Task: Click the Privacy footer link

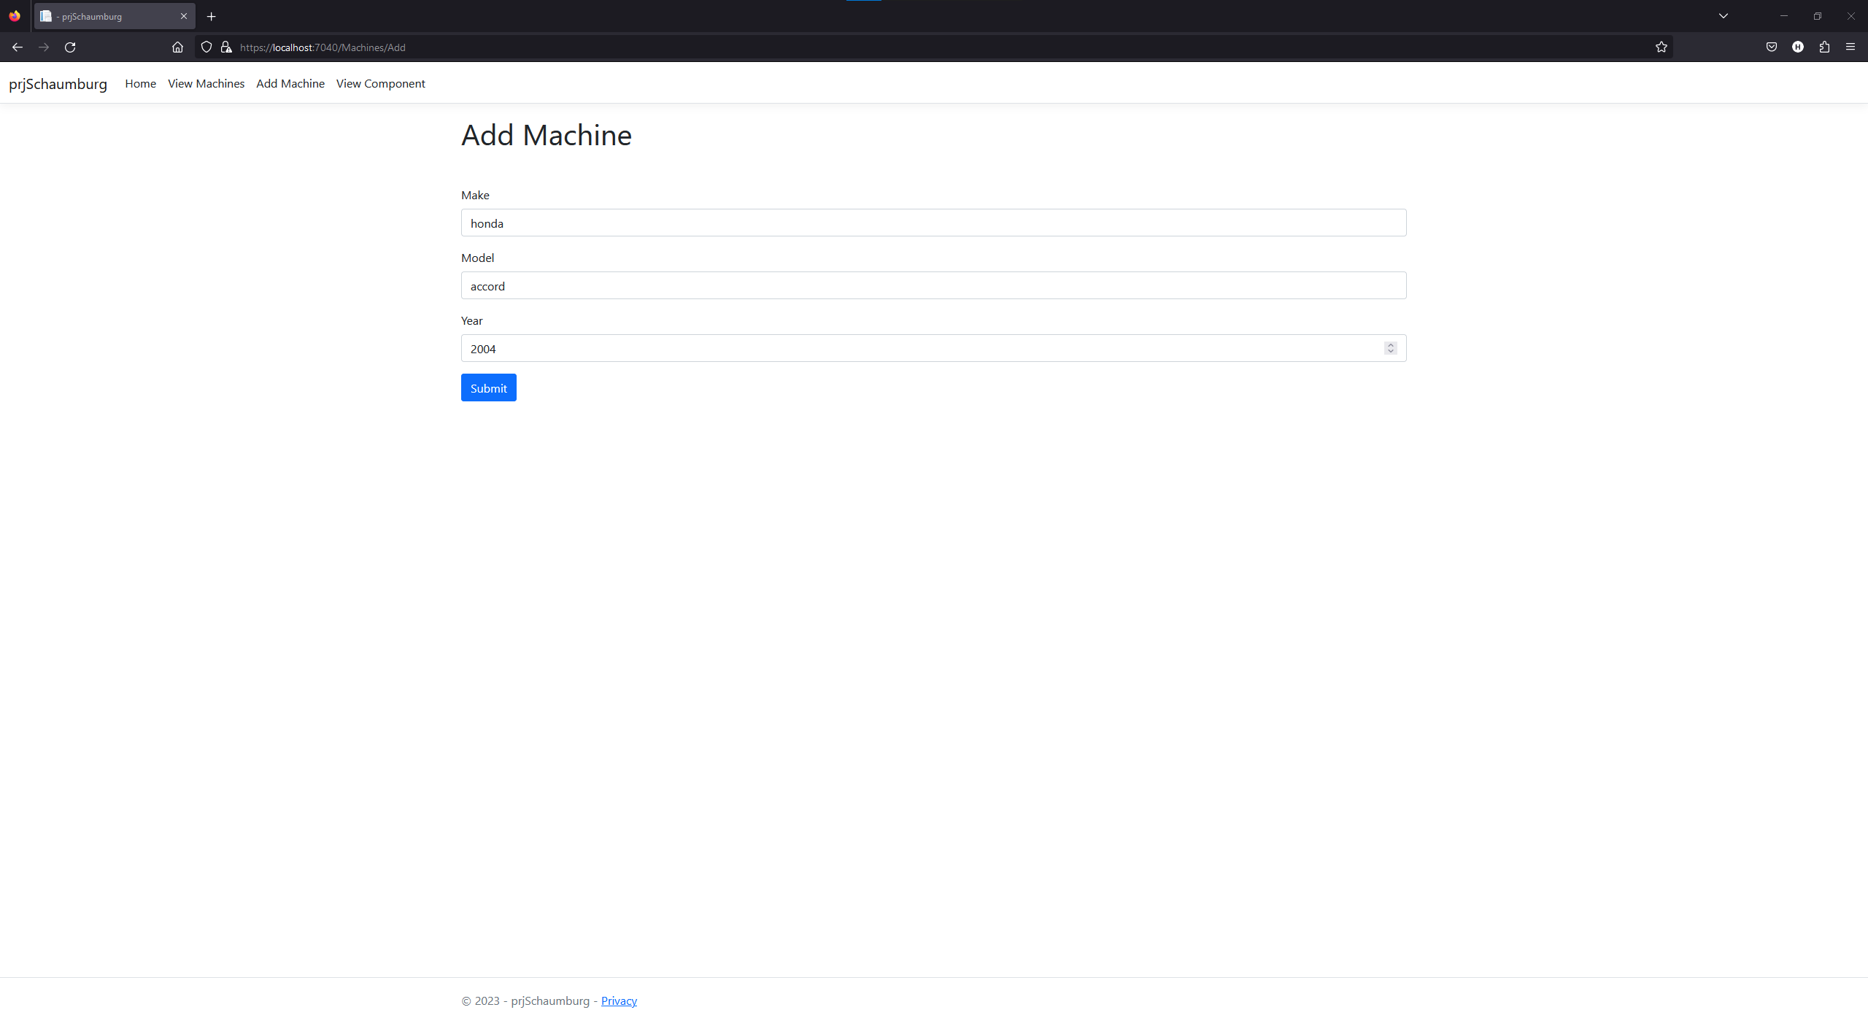Action: (x=619, y=1000)
